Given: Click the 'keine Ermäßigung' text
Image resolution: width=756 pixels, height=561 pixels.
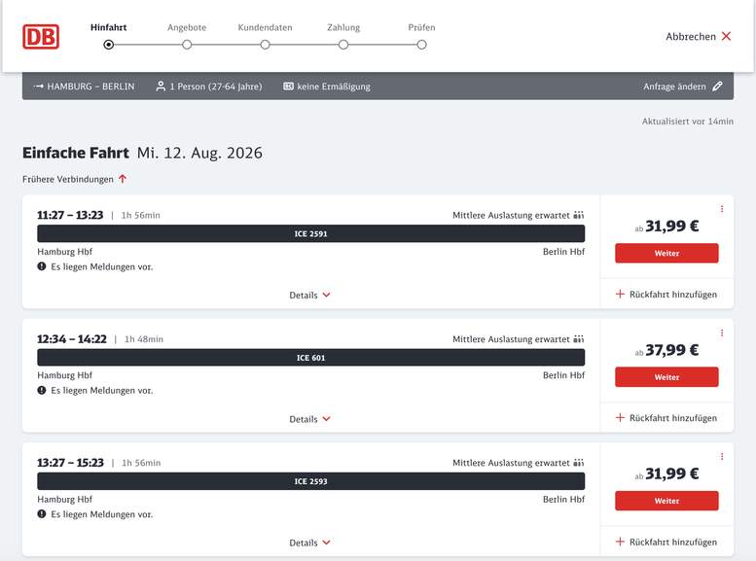Looking at the screenshot, I should tap(334, 87).
